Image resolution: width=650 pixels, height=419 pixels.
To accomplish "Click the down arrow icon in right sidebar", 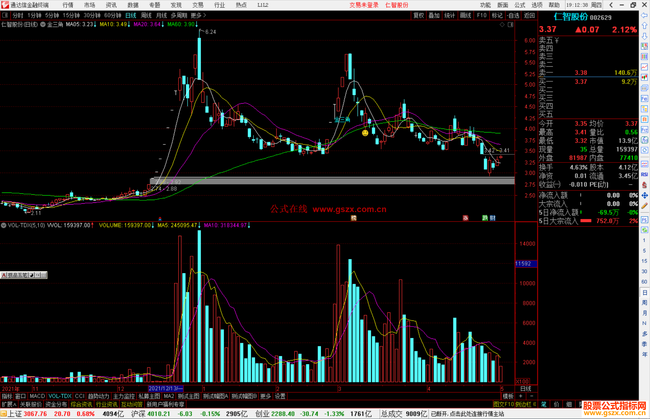I will click(x=644, y=36).
